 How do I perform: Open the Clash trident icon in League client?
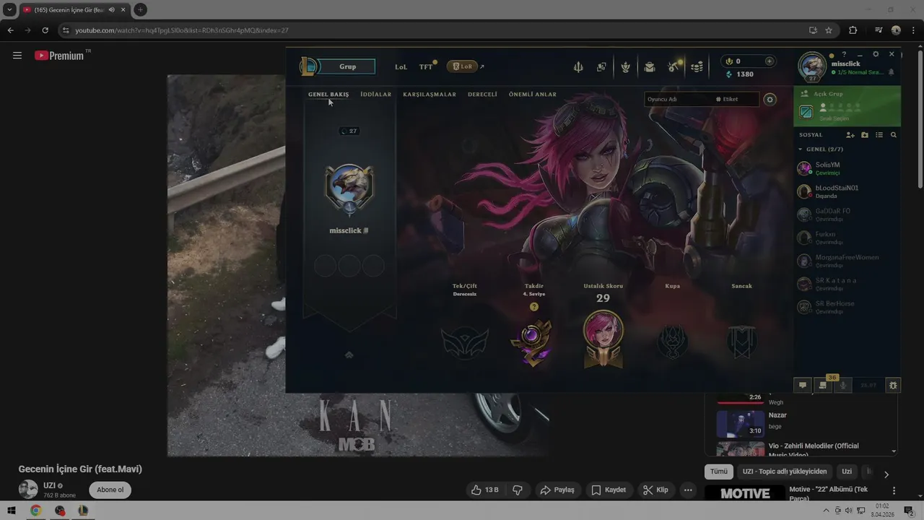point(578,67)
